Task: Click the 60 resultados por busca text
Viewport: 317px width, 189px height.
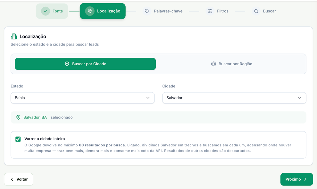Action: click(x=102, y=145)
